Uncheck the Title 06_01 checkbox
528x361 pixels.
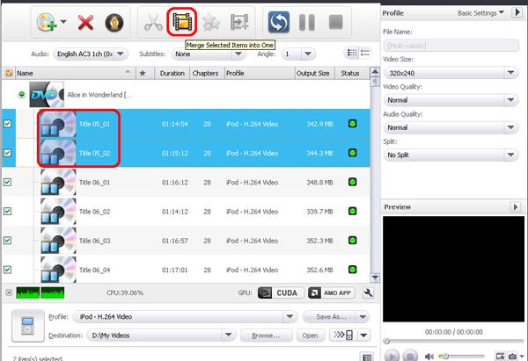pos(7,182)
